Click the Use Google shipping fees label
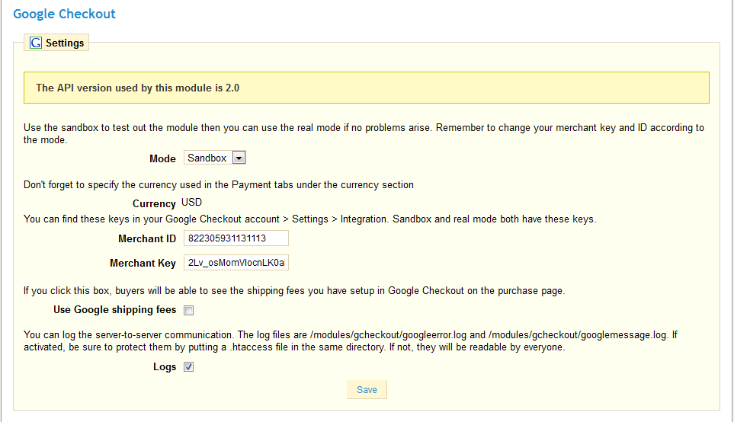This screenshot has height=422, width=734. point(114,310)
